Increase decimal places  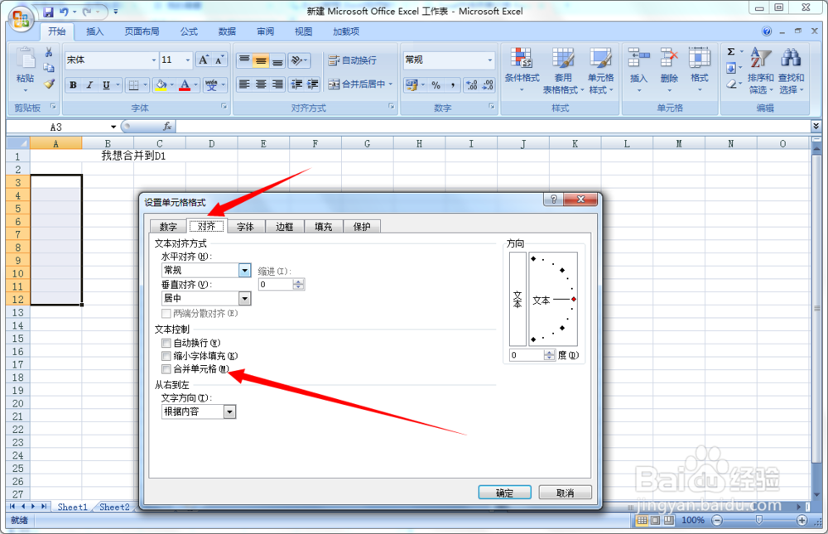472,84
